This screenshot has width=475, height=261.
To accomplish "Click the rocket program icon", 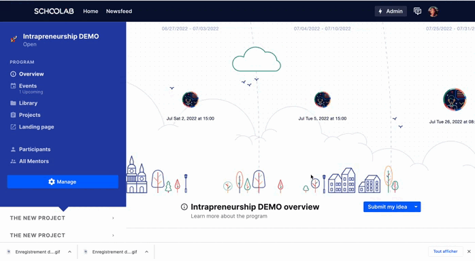I will pos(14,39).
